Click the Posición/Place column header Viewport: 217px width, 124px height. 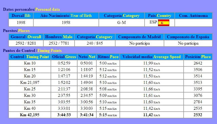[x=198, y=57]
